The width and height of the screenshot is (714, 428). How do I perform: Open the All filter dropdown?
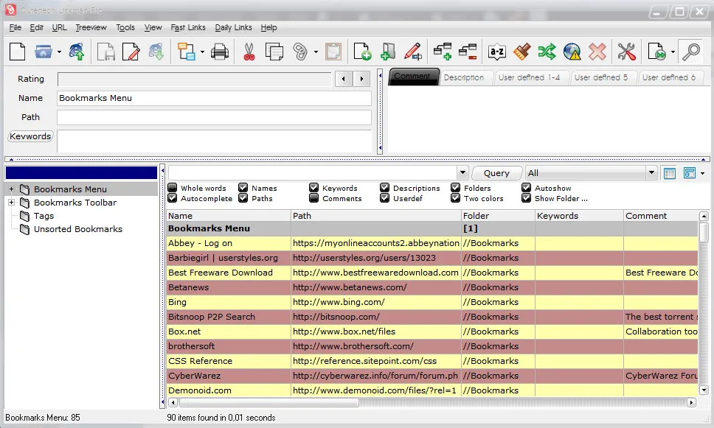(650, 172)
